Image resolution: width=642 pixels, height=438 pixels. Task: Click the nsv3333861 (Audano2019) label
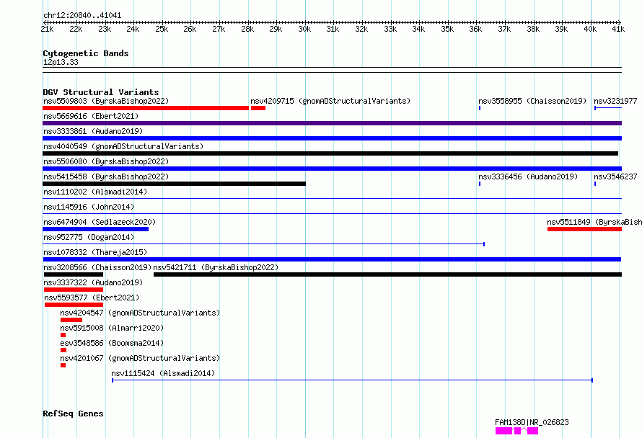[x=93, y=131]
